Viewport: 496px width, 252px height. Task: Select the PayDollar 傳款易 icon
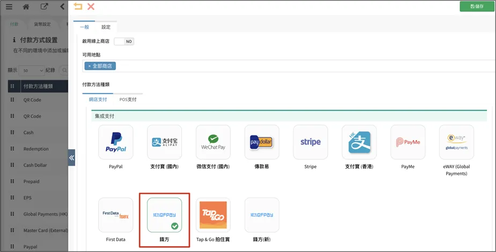point(262,142)
